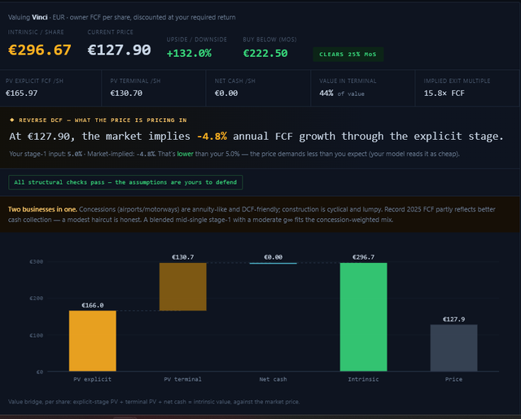Click the intrinsic value €296.67

point(40,50)
